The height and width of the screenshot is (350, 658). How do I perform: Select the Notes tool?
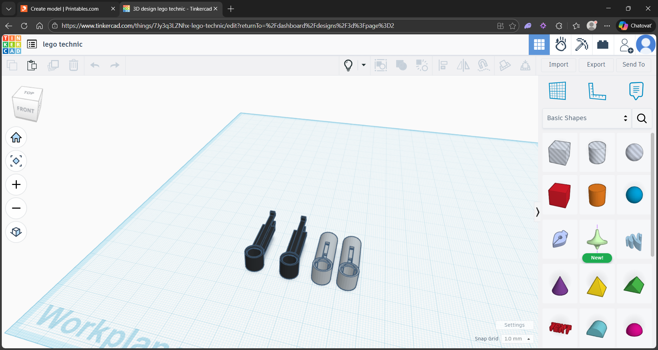coord(636,91)
